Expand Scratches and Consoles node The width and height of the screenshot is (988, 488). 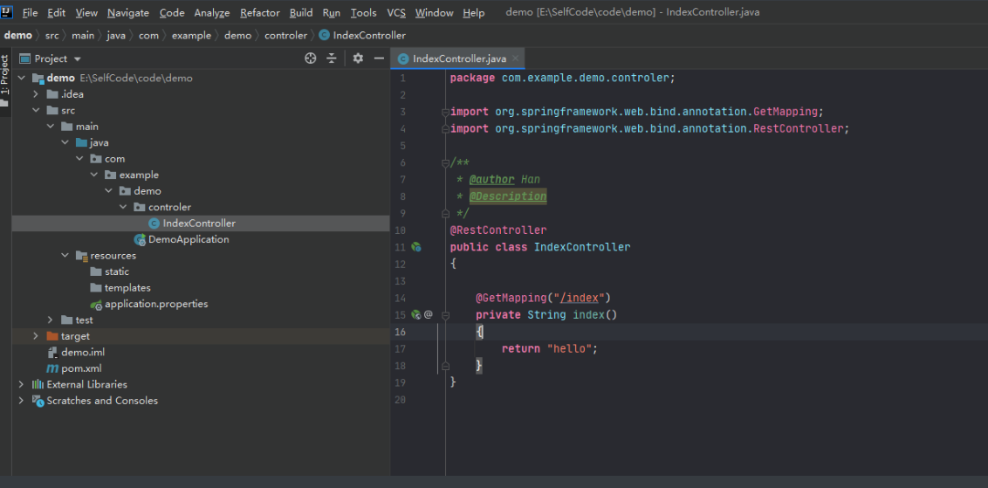22,401
